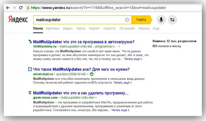Click the otvet.mail.ru site link
Image resolution: width=206 pixels, height=121 pixels.
coord(43,74)
